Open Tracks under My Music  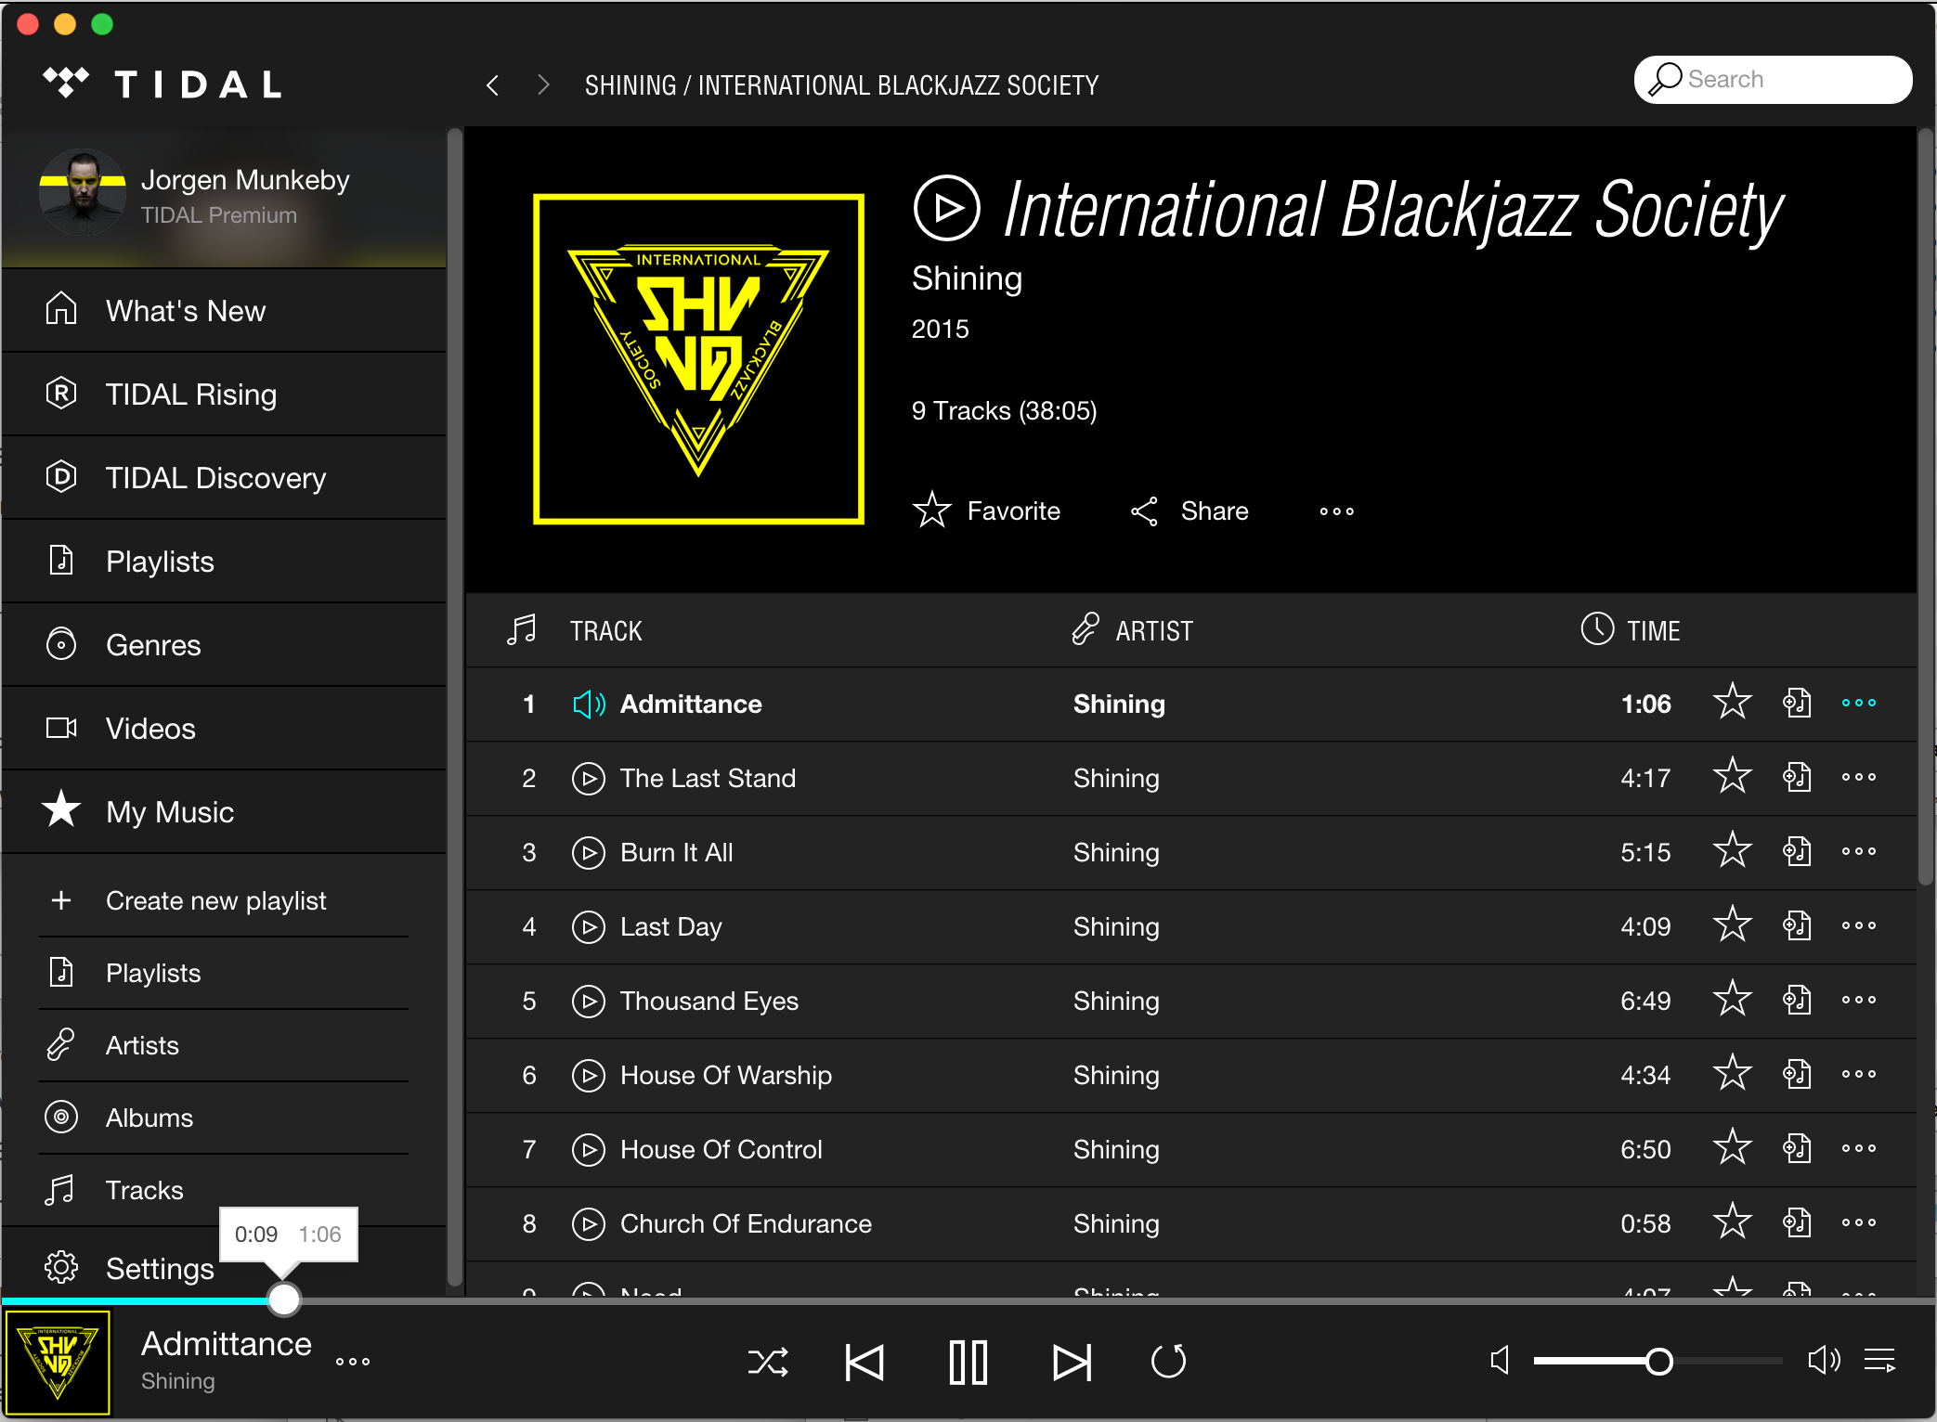point(224,1190)
